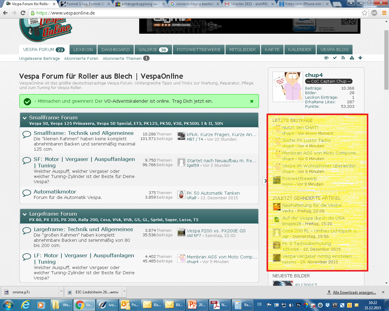389x311 pixels.
Task: Dismiss the green Adventskalender notice
Action: click(x=252, y=101)
